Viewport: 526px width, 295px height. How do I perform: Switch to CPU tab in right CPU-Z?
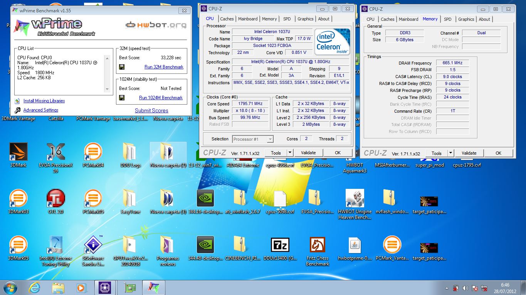coord(370,19)
